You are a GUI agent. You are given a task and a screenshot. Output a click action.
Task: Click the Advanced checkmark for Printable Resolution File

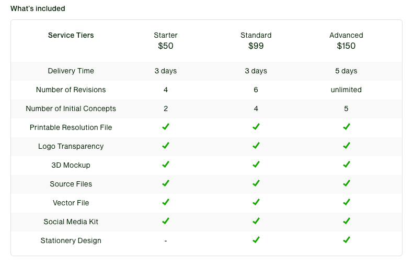coord(346,127)
